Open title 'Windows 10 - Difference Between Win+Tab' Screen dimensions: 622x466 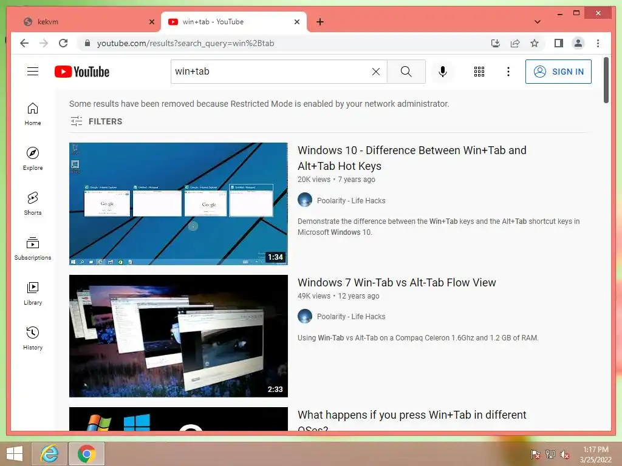[x=412, y=158]
